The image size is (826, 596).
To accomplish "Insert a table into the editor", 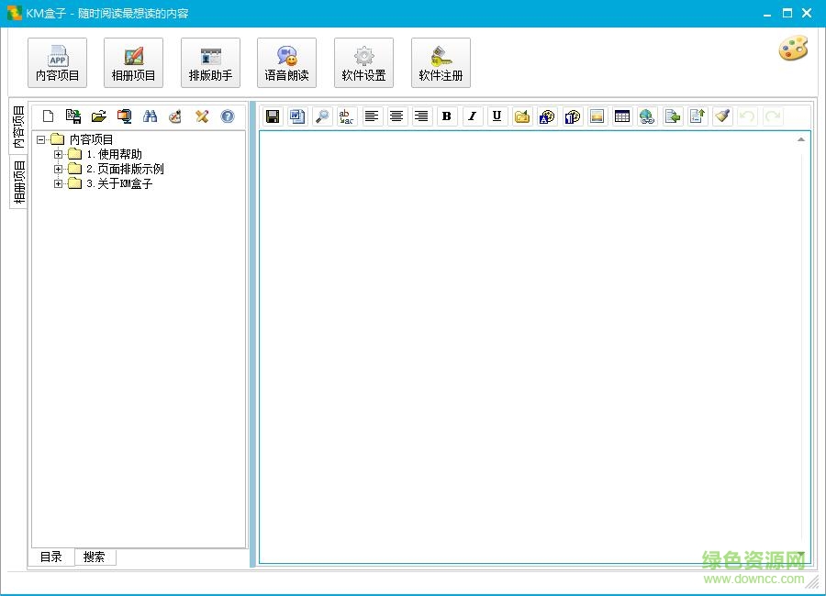I will click(621, 116).
